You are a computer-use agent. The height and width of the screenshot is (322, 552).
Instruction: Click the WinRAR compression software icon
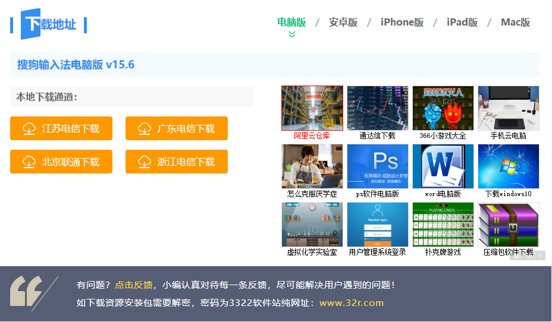click(509, 225)
